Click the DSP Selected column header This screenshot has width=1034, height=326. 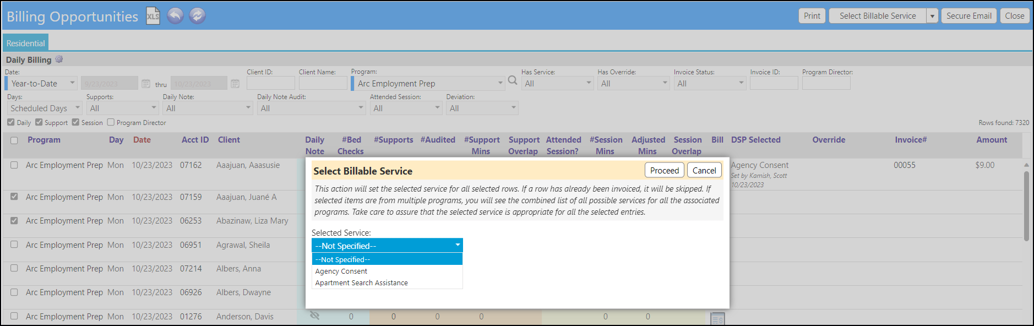[x=756, y=140]
